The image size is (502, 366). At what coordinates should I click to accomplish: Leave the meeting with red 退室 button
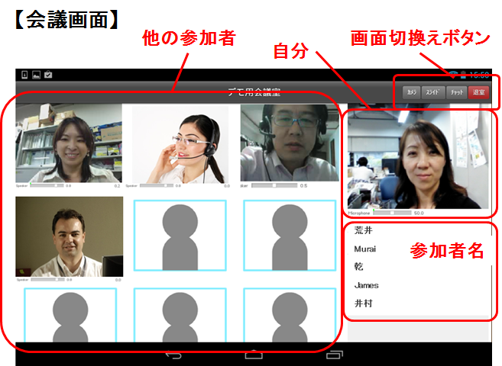pyautogui.click(x=478, y=92)
